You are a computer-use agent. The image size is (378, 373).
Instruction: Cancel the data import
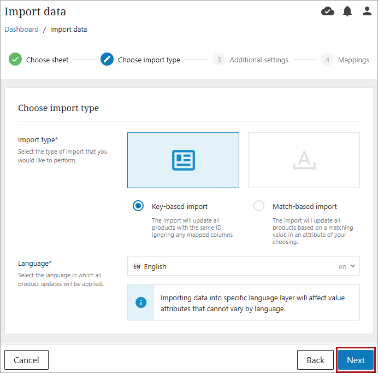[x=26, y=360]
